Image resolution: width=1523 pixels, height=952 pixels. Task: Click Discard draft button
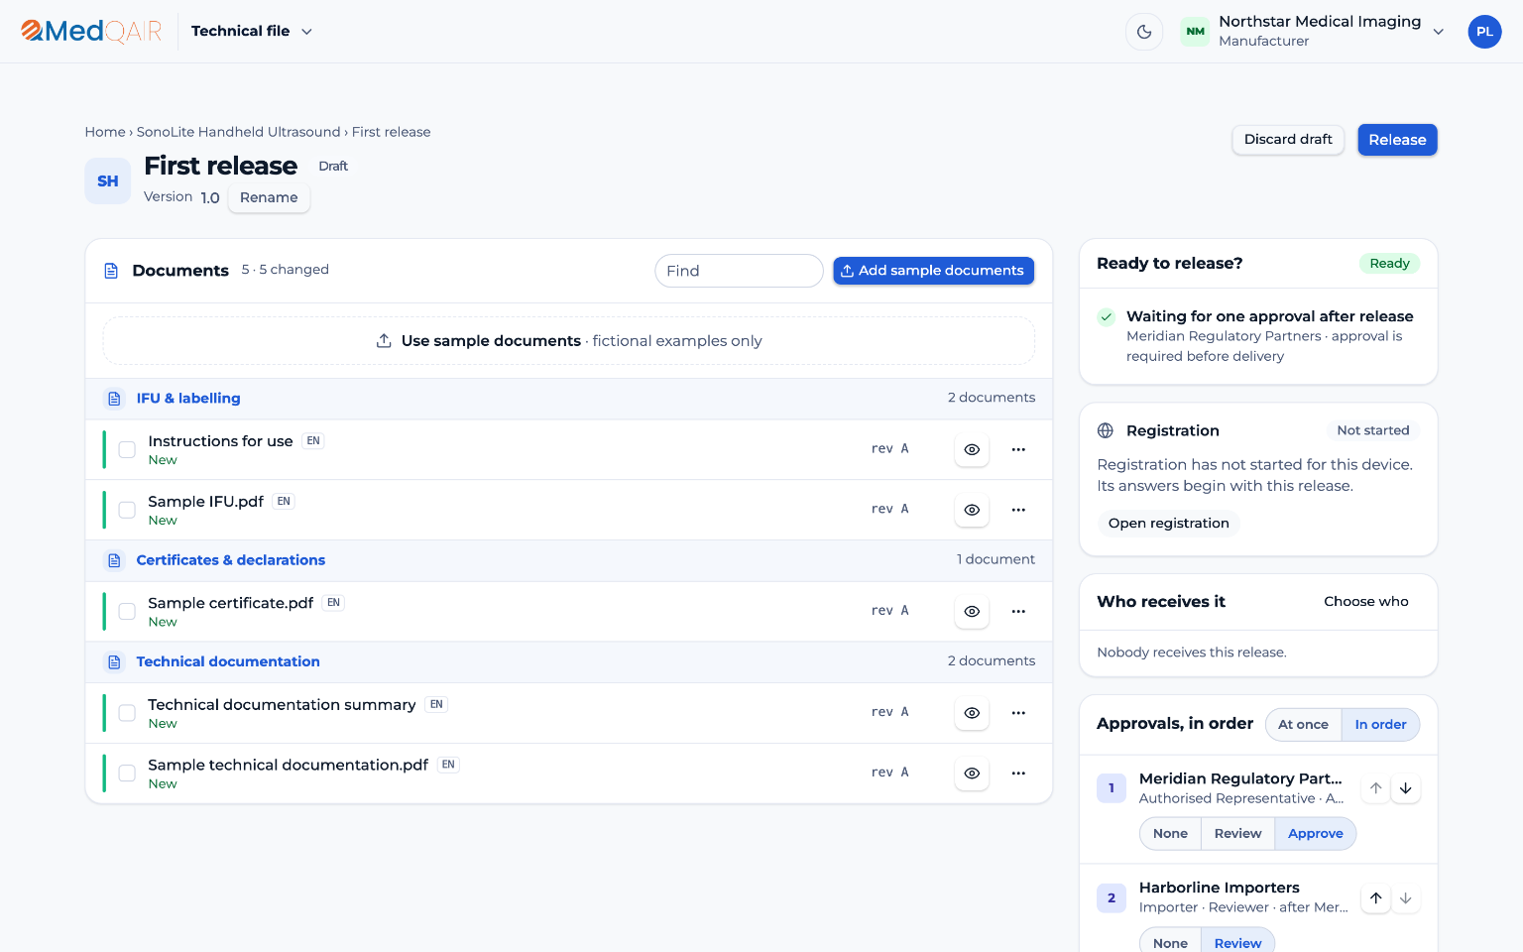[x=1288, y=140]
